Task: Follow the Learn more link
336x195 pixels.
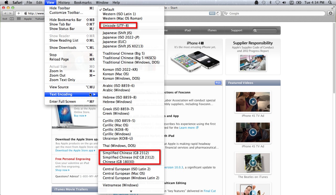Action: point(189,128)
